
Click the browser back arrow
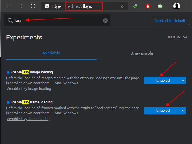click(x=8, y=6)
